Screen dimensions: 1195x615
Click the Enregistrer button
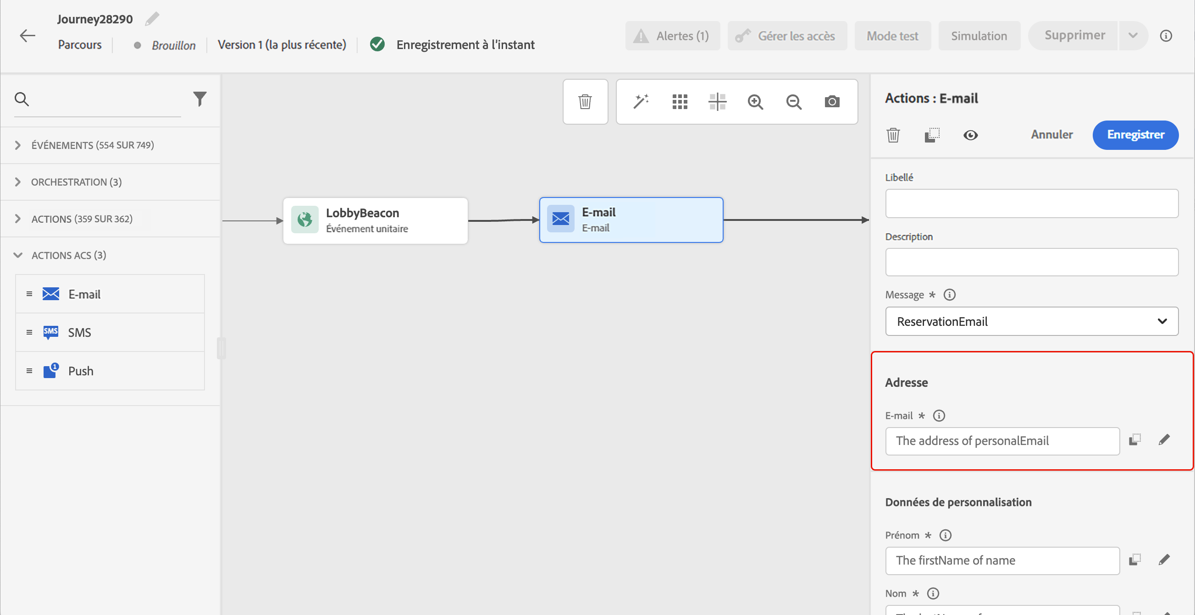click(1135, 135)
